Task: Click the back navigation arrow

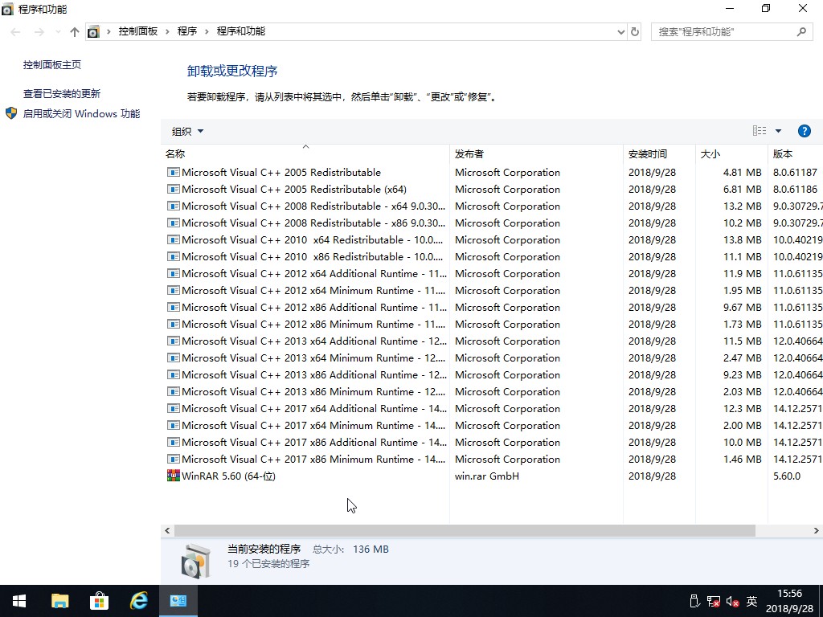Action: coord(16,32)
